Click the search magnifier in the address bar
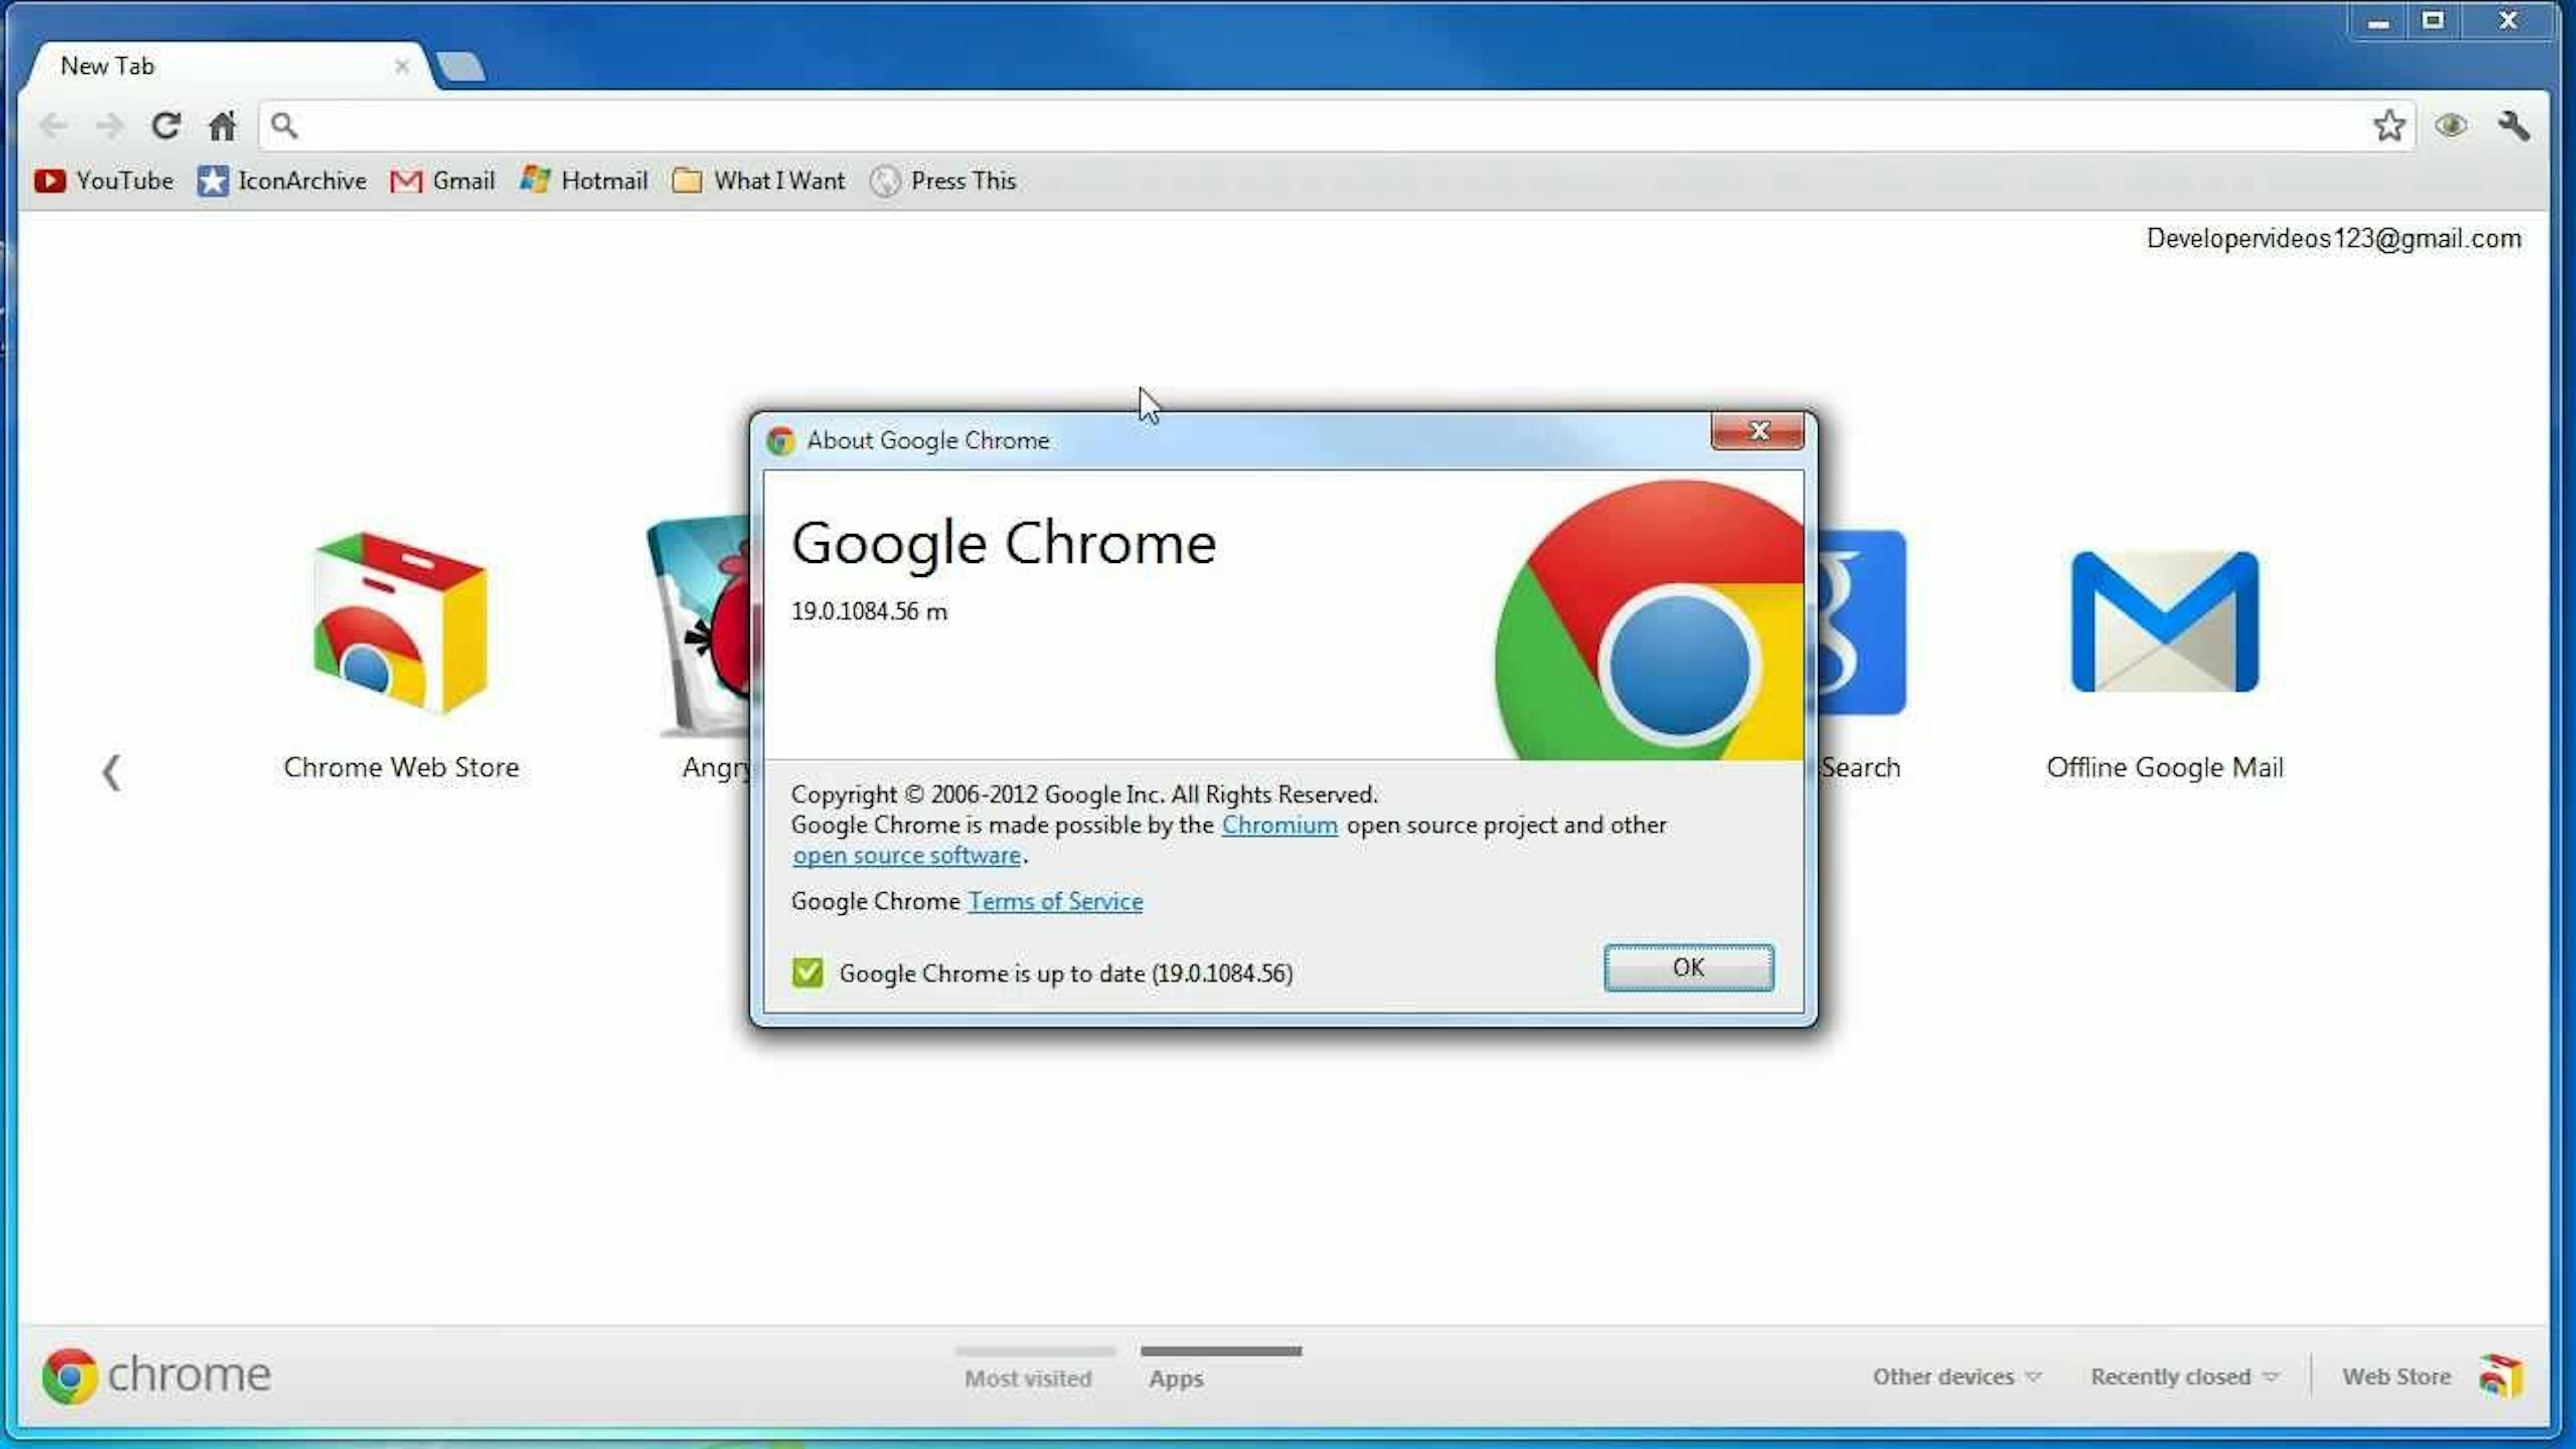This screenshot has height=1449, width=2576. click(284, 125)
